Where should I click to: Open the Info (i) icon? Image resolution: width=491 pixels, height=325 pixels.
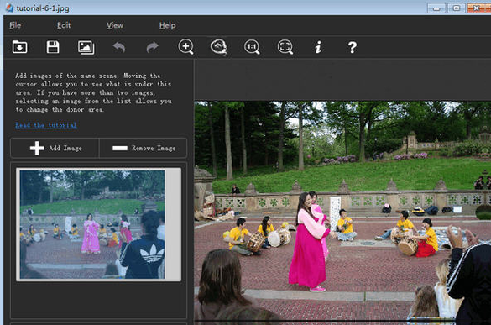coord(318,47)
